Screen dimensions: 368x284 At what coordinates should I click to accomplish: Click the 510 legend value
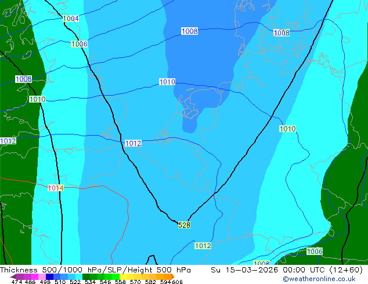60,282
